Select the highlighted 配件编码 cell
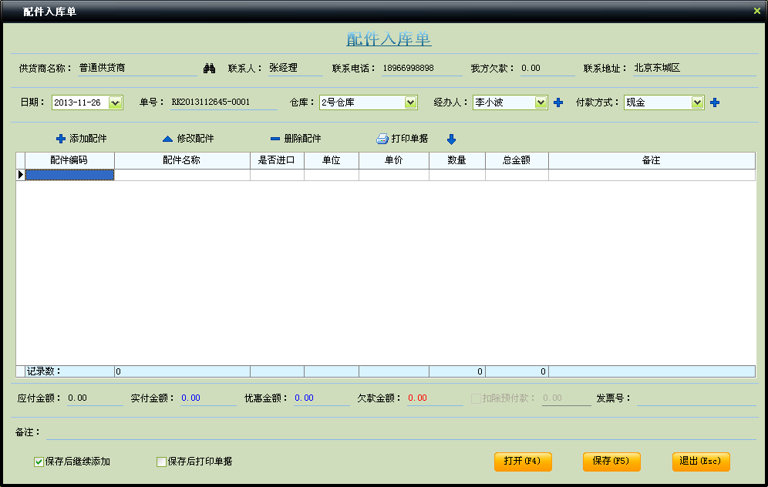Screen dimensions: 768x487 [x=69, y=175]
